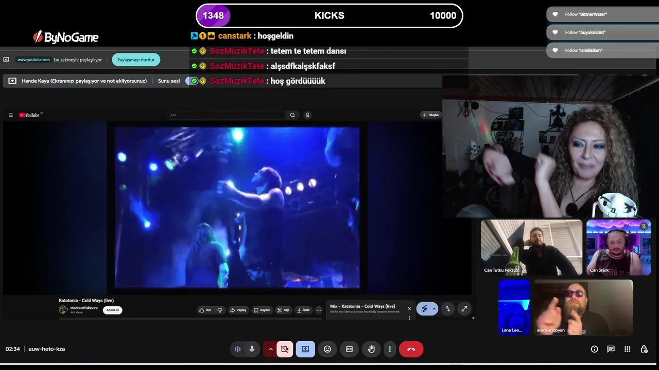Click the 'Klip' clip scissors button
The height and width of the screenshot is (370, 659).
[x=283, y=310]
